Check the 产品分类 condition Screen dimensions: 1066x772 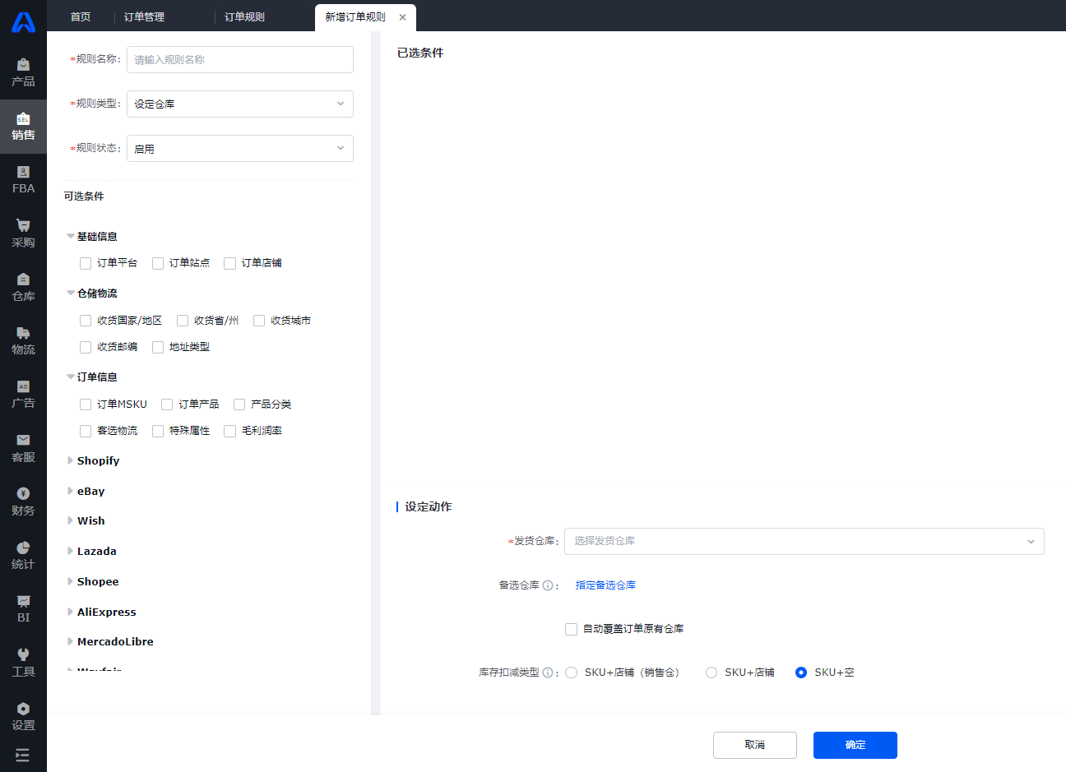[239, 404]
